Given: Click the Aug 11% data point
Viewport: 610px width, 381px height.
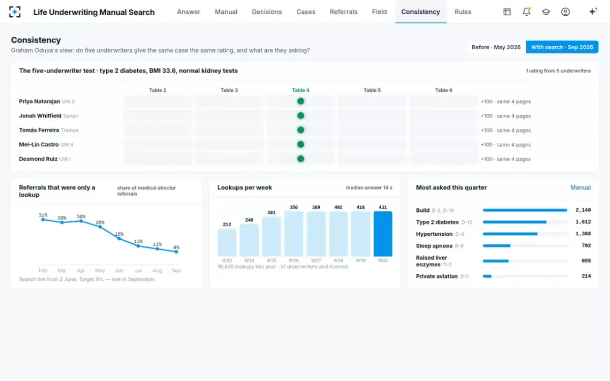Looking at the screenshot, I should point(158,249).
